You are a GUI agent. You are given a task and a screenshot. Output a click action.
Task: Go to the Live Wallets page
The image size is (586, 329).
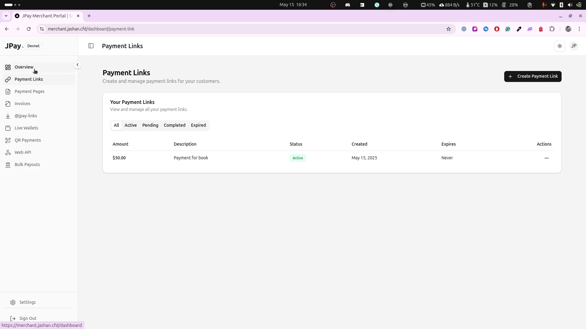tap(26, 128)
